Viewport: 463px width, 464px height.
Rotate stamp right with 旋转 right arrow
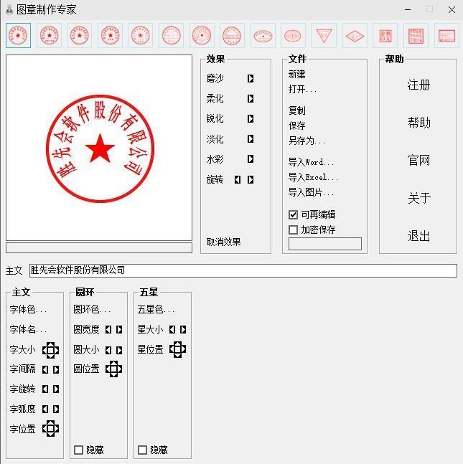(x=251, y=179)
